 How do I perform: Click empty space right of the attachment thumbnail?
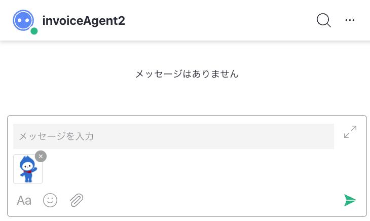pyautogui.click(x=189, y=169)
